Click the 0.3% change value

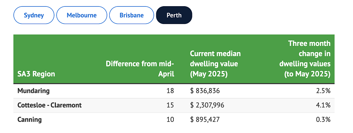click(323, 120)
